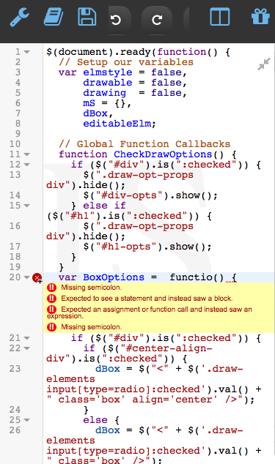Click 'elmstyle' variable on line 3
The image size is (275, 464).
(x=107, y=72)
